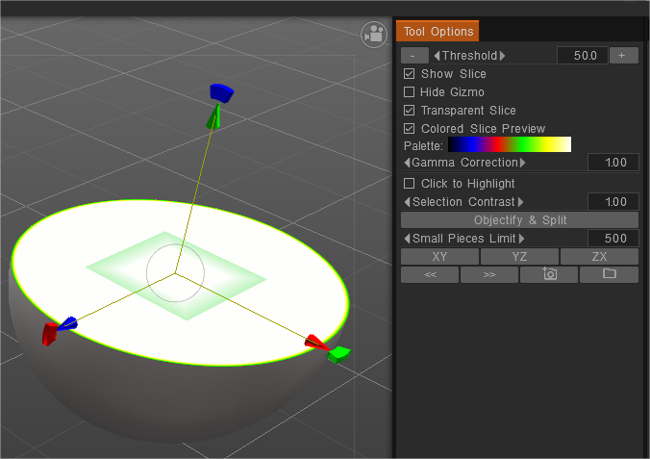Click the snapshot camera icon button
650x459 pixels.
pos(549,274)
